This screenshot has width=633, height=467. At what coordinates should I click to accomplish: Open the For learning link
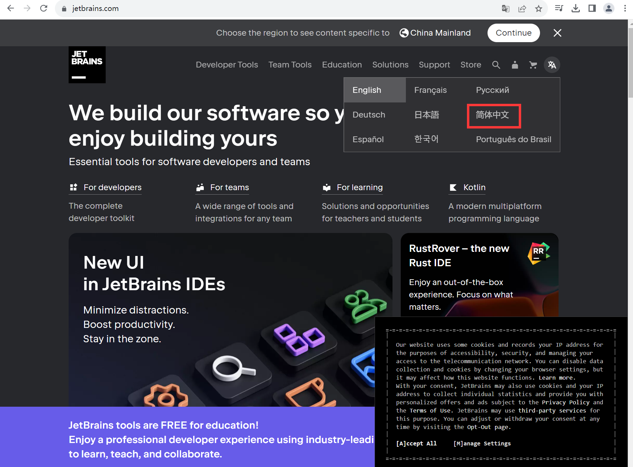[360, 187]
